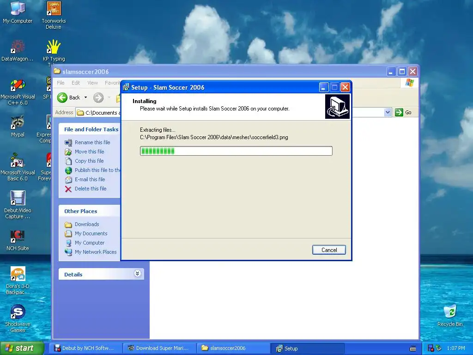473x355 pixels.
Task: Click Copy this file link
Action: pyautogui.click(x=89, y=161)
